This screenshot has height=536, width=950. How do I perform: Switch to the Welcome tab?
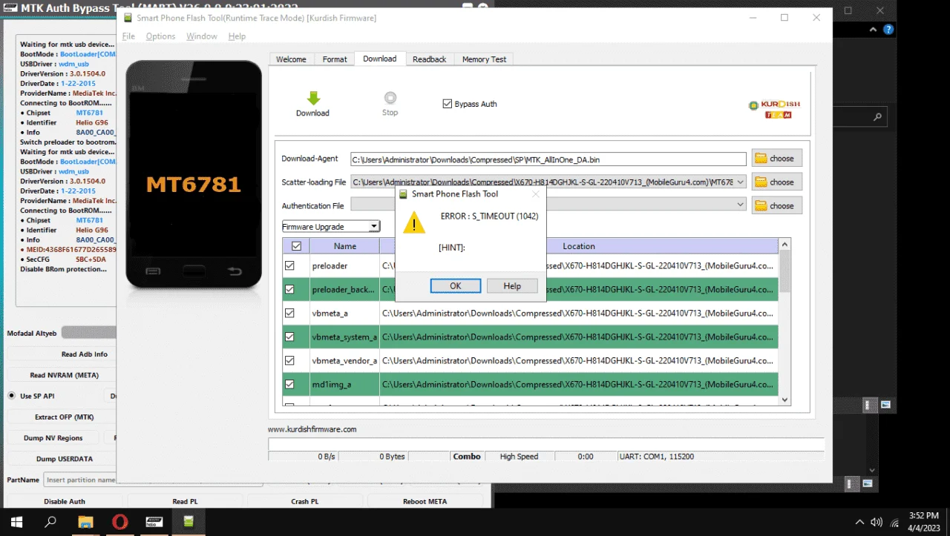point(291,59)
